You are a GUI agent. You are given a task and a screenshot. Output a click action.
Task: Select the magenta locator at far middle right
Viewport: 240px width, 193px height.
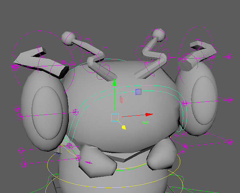pos(230,100)
